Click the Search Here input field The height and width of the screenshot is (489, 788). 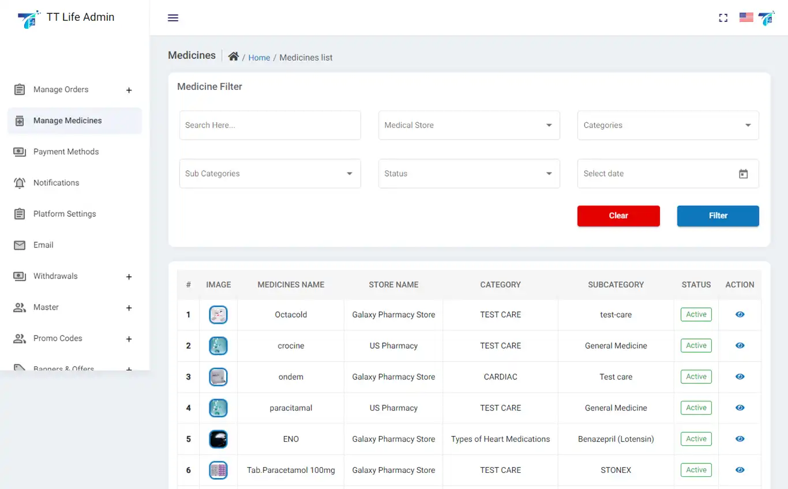(270, 125)
